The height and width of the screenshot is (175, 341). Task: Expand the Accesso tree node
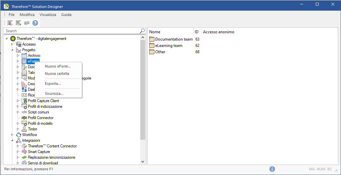click(x=13, y=44)
